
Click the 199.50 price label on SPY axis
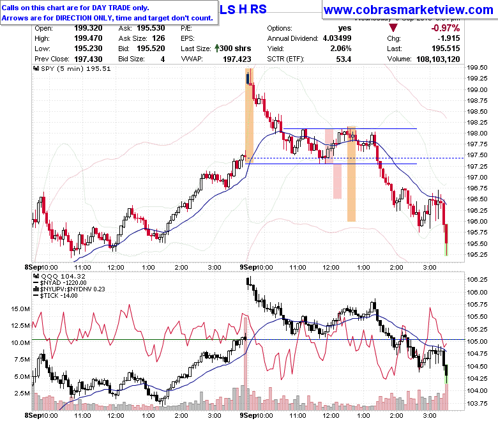click(477, 67)
